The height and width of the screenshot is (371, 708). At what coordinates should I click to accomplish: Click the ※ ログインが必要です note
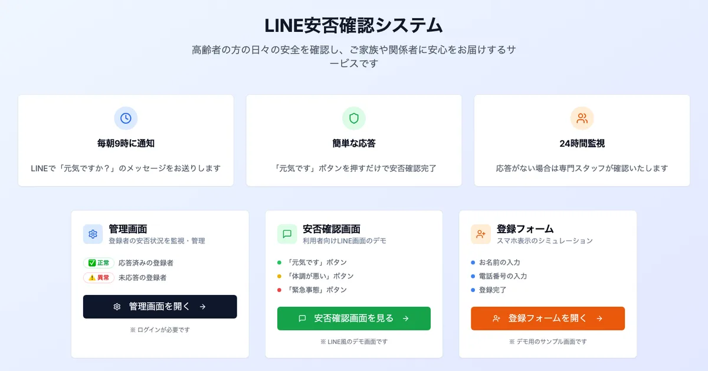(160, 330)
